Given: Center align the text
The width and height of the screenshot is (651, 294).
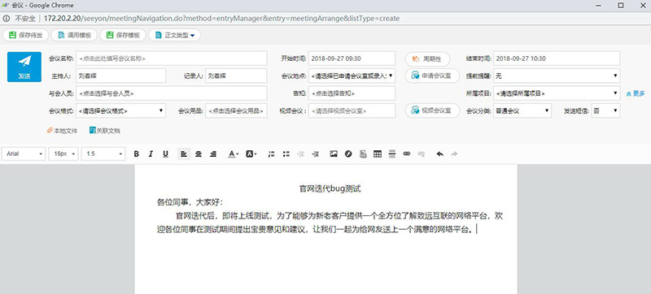Looking at the screenshot, I should click(199, 154).
